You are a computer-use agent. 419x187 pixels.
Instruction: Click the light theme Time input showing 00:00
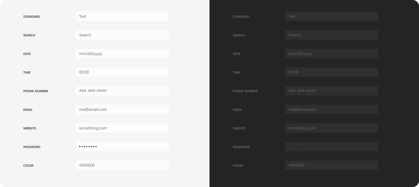[122, 72]
